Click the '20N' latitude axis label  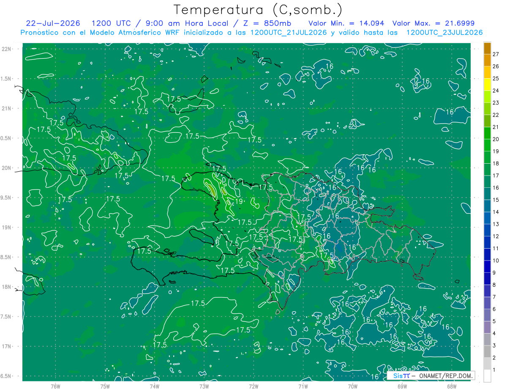[x=6, y=168]
